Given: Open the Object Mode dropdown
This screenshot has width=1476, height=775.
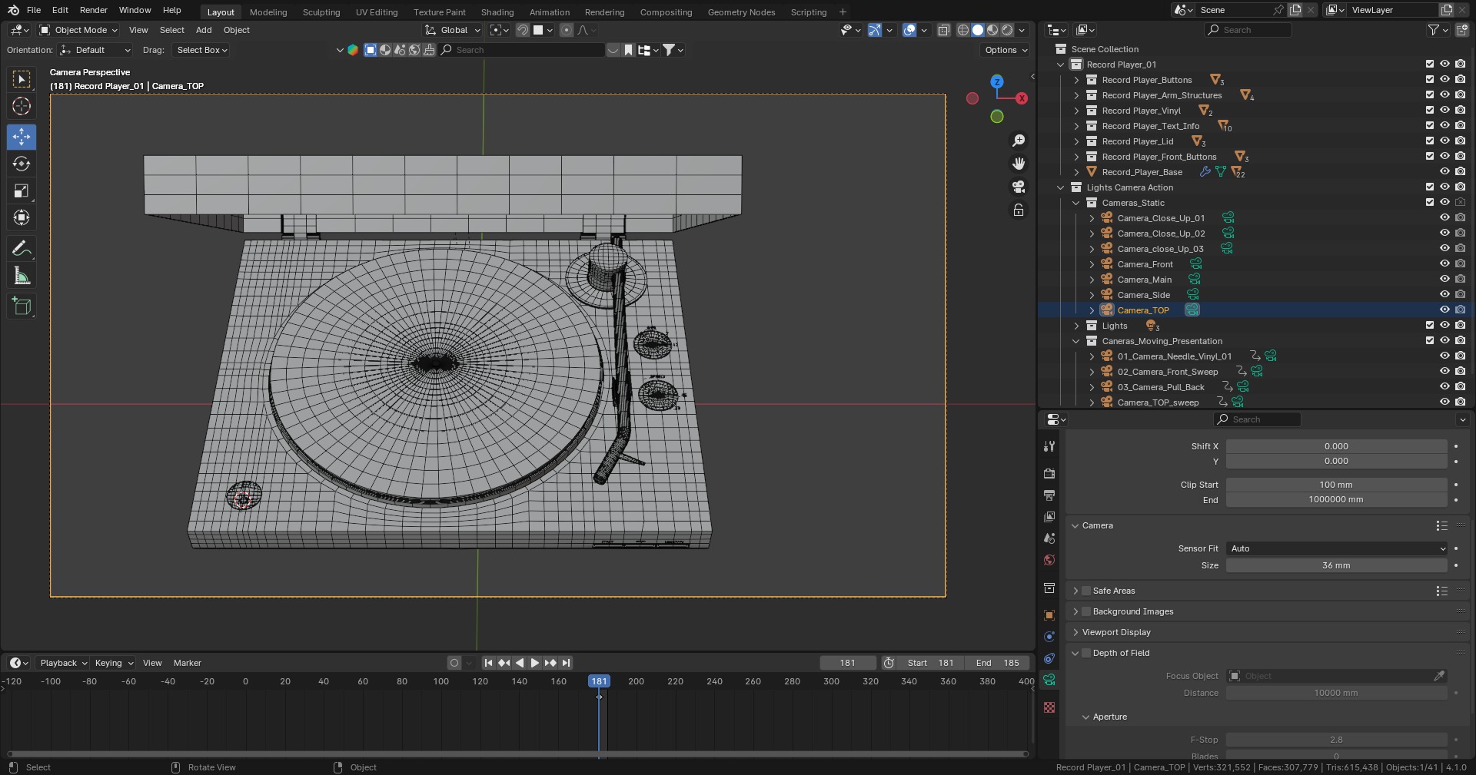Looking at the screenshot, I should click(78, 30).
